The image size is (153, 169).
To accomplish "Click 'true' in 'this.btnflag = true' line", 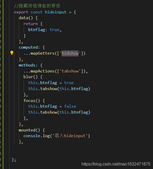I will 69,83.
